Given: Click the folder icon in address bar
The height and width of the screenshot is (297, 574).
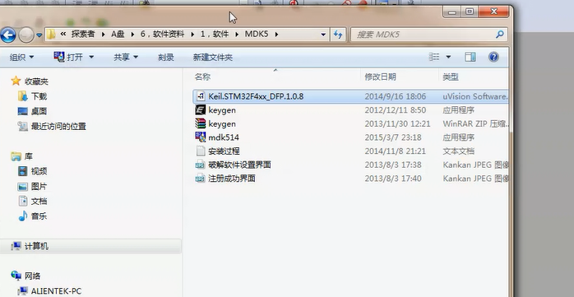Looking at the screenshot, I should pos(51,35).
